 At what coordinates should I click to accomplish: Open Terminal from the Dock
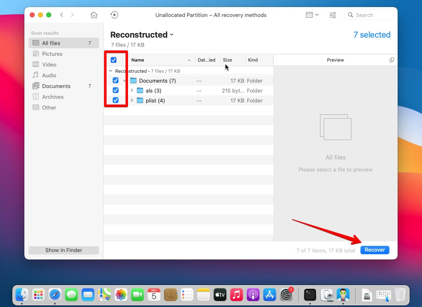(310, 295)
